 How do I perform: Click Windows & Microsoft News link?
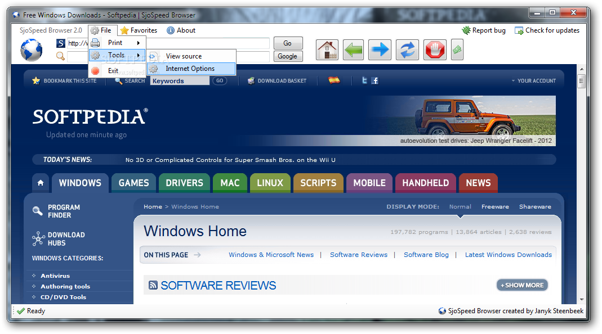tap(271, 255)
